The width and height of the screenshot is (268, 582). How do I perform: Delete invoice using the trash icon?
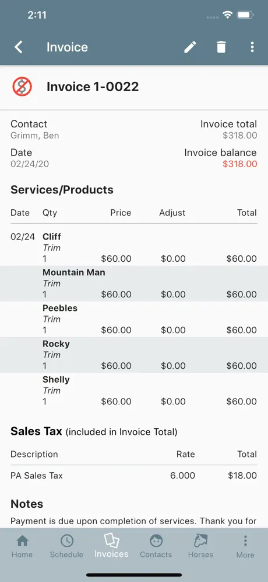point(221,47)
